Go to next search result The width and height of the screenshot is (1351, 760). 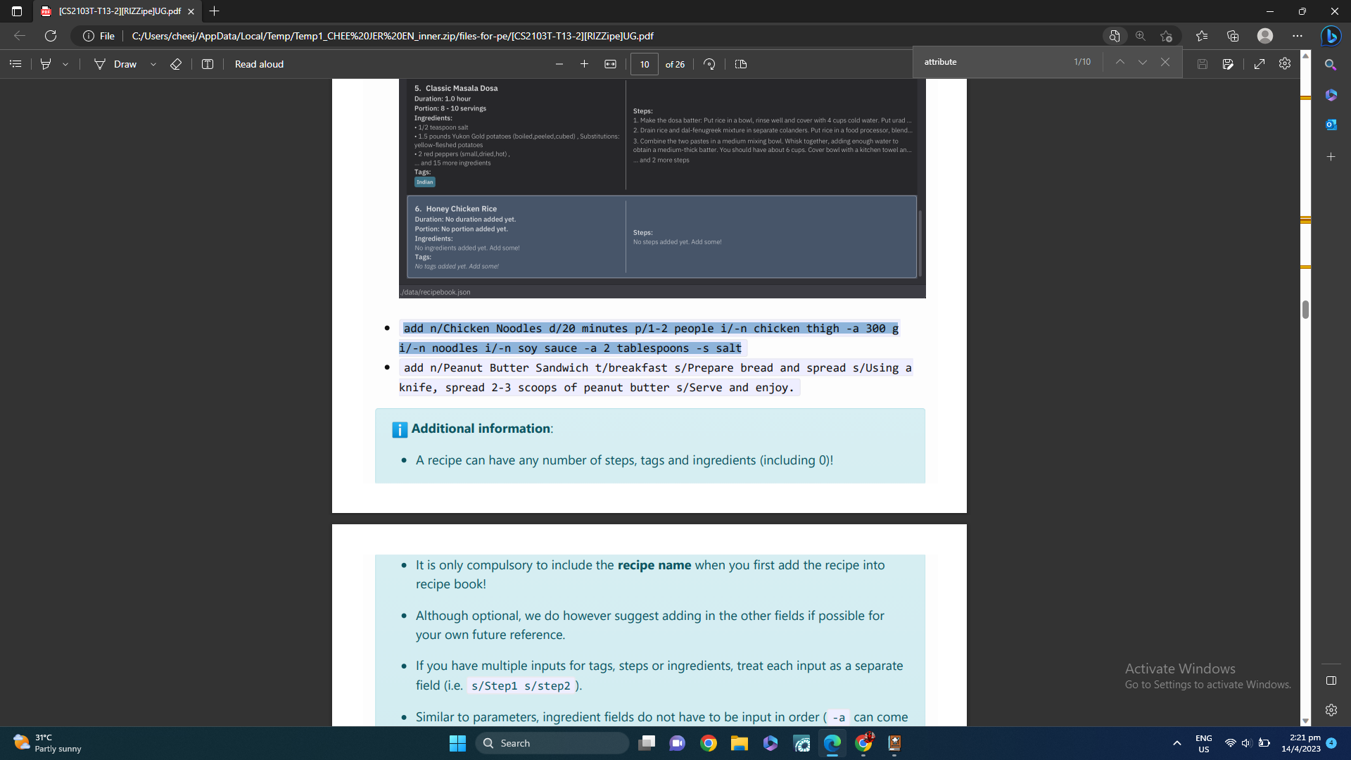pos(1143,62)
